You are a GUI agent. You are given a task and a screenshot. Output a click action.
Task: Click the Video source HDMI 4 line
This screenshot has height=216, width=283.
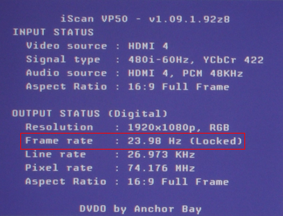[97, 46]
